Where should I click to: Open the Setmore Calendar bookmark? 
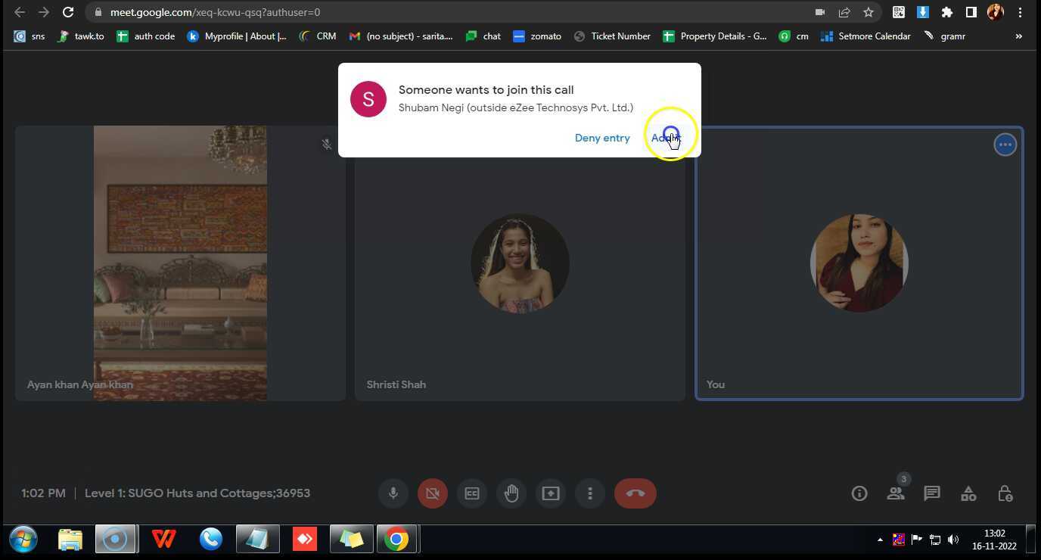pos(865,36)
